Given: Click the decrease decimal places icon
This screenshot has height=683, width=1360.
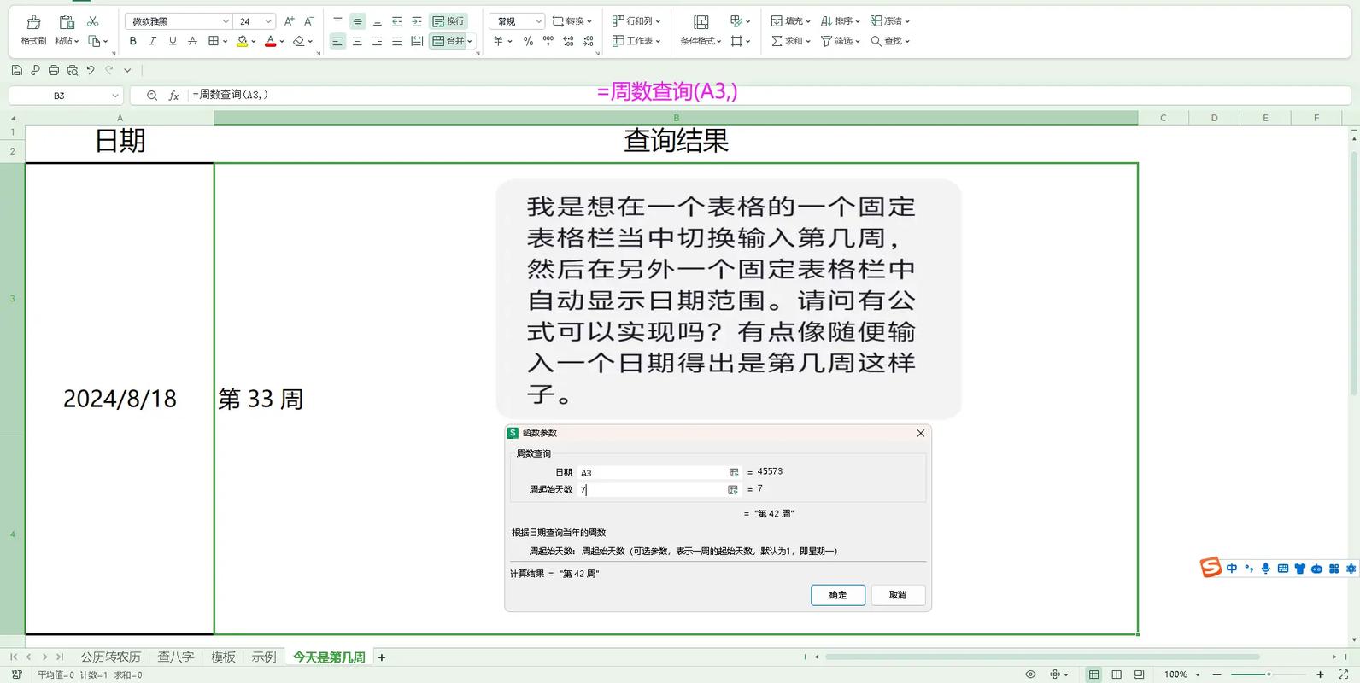Looking at the screenshot, I should [x=589, y=41].
